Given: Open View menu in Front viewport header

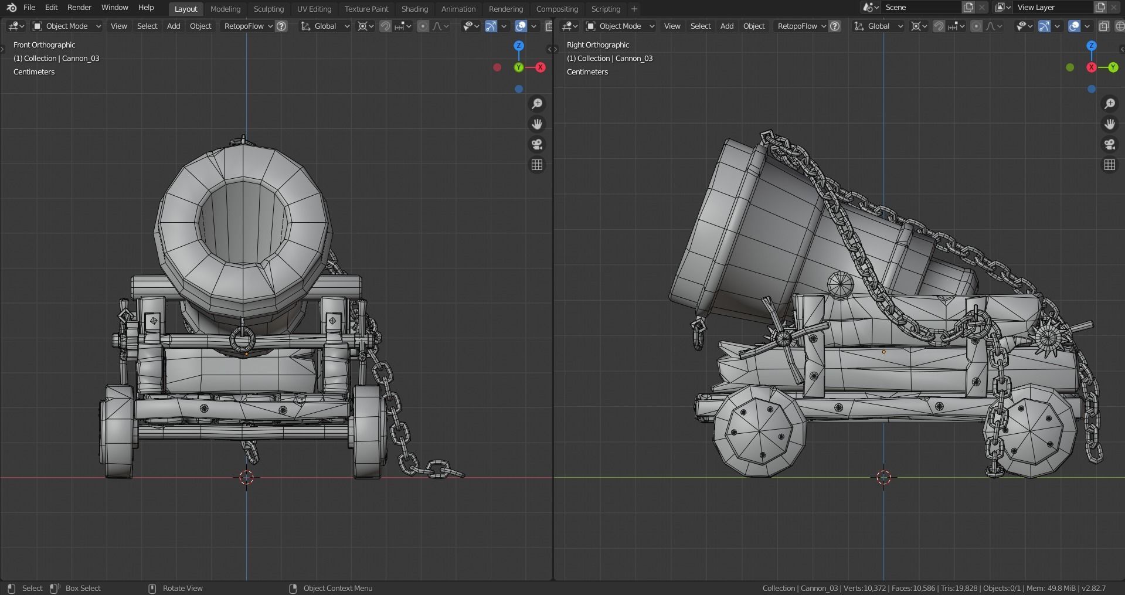Looking at the screenshot, I should click(x=118, y=26).
